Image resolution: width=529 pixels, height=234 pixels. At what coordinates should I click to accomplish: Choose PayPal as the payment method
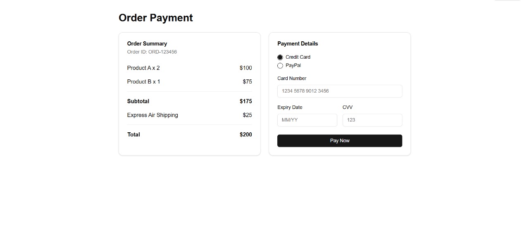280,66
